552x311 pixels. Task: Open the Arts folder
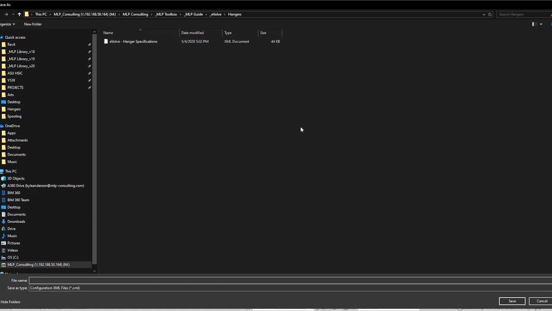(10, 95)
